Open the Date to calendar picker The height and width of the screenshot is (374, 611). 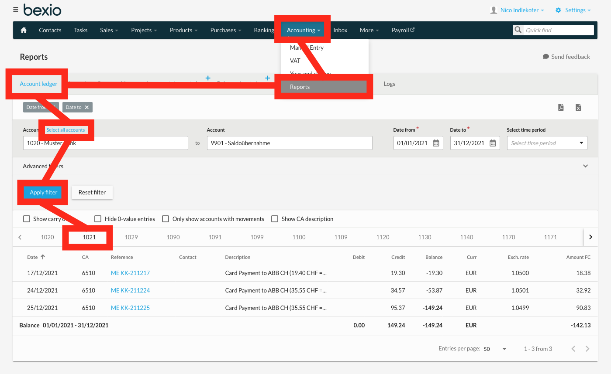point(493,143)
